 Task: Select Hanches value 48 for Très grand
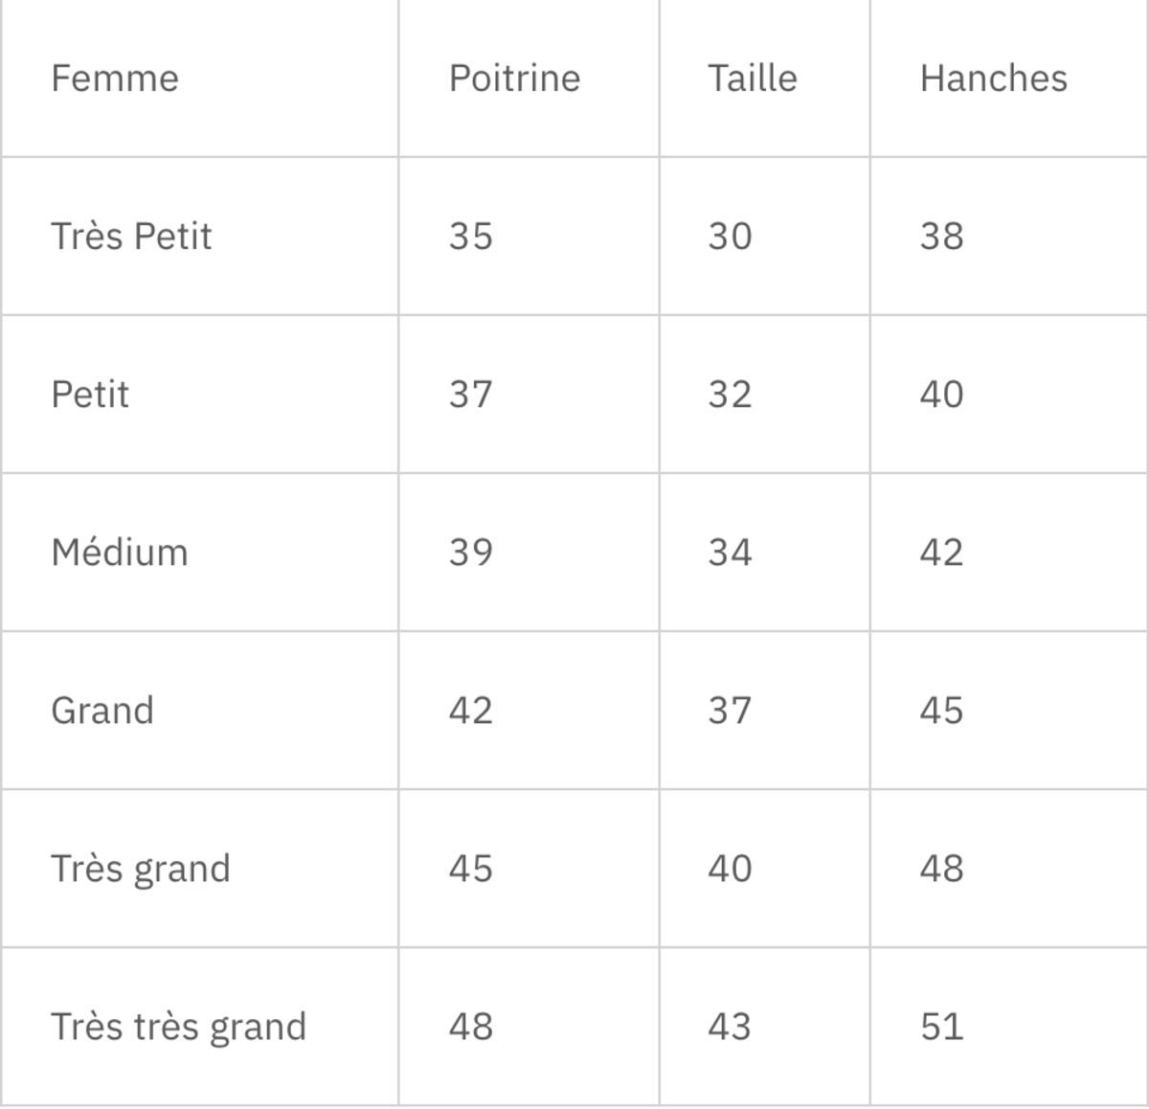[x=941, y=869]
